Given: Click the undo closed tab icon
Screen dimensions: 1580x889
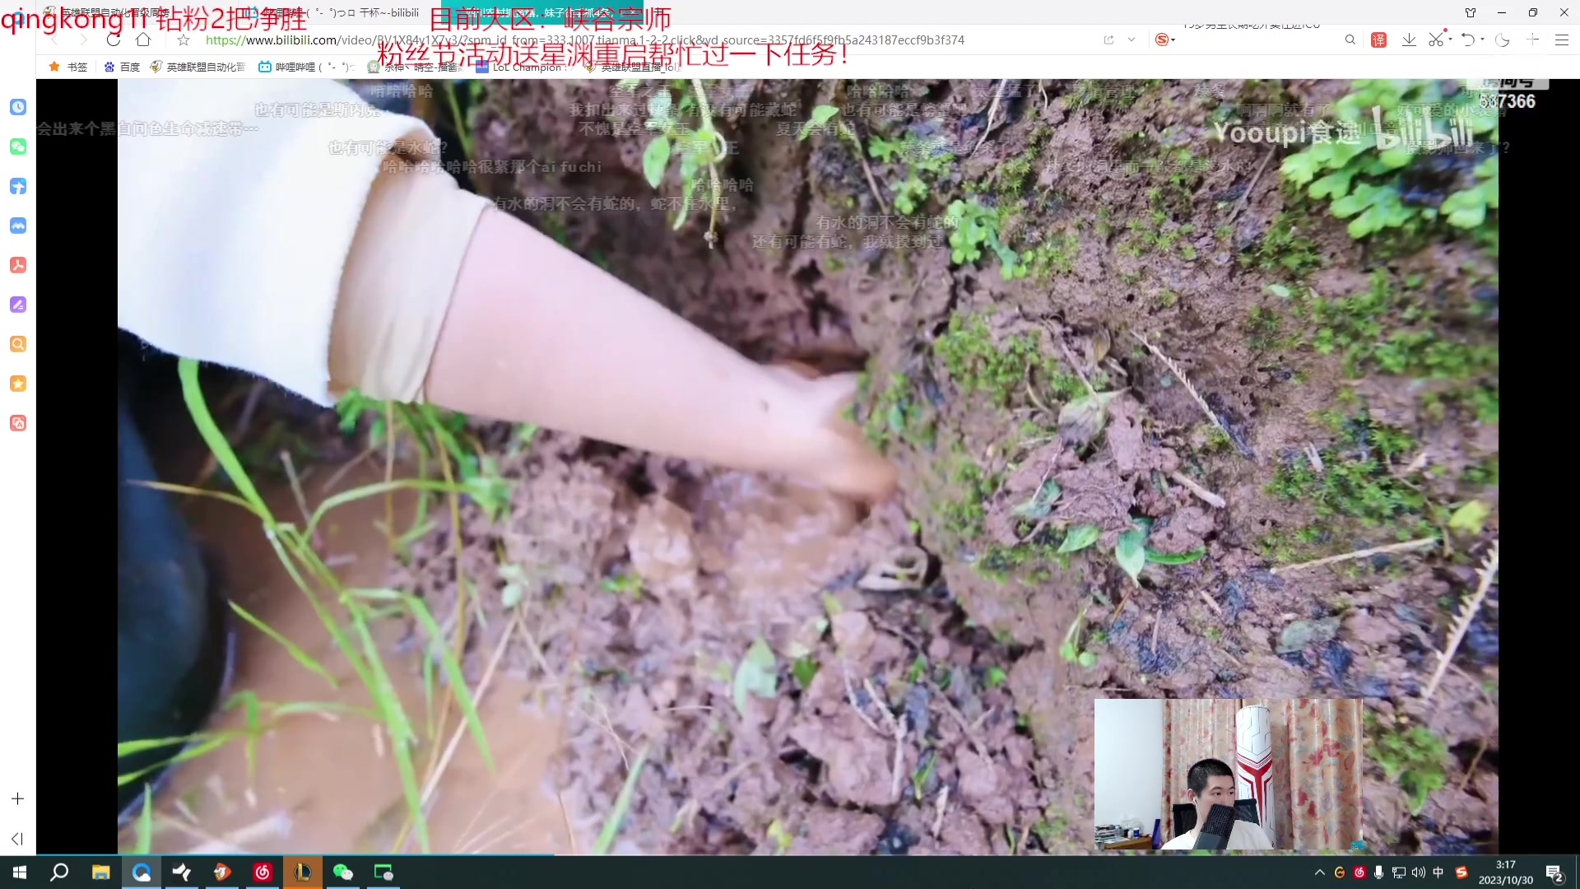Looking at the screenshot, I should 1468,40.
